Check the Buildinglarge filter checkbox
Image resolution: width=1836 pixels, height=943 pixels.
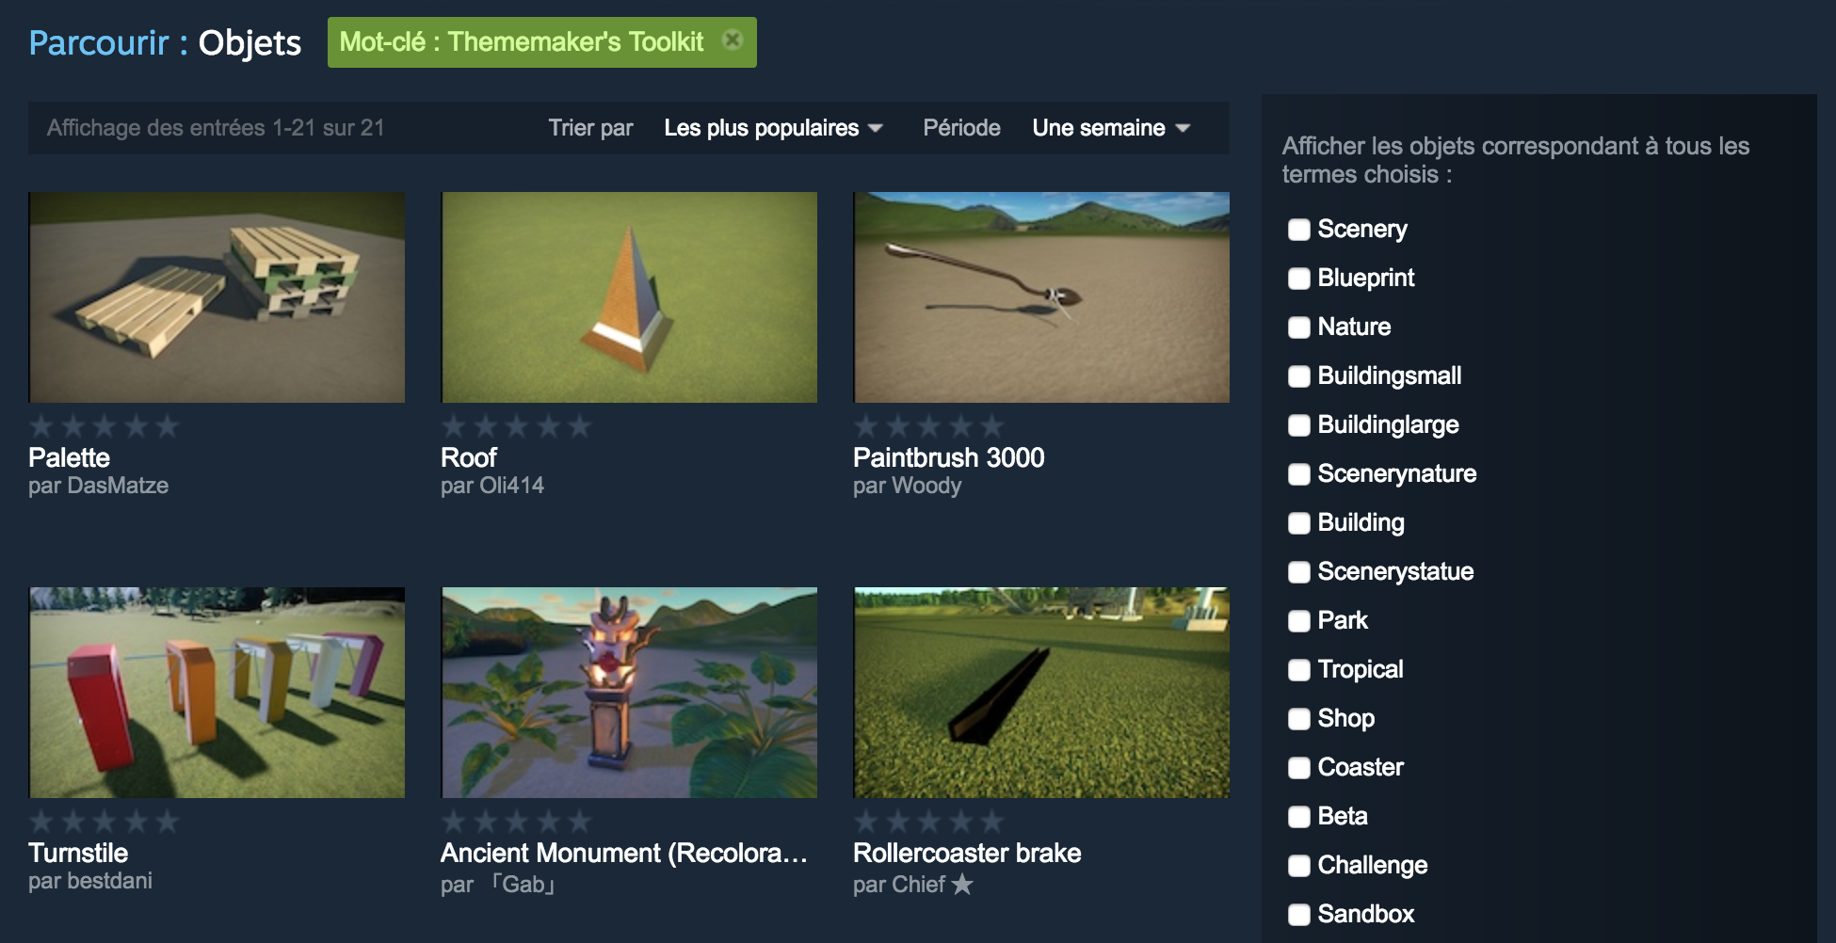coord(1298,425)
